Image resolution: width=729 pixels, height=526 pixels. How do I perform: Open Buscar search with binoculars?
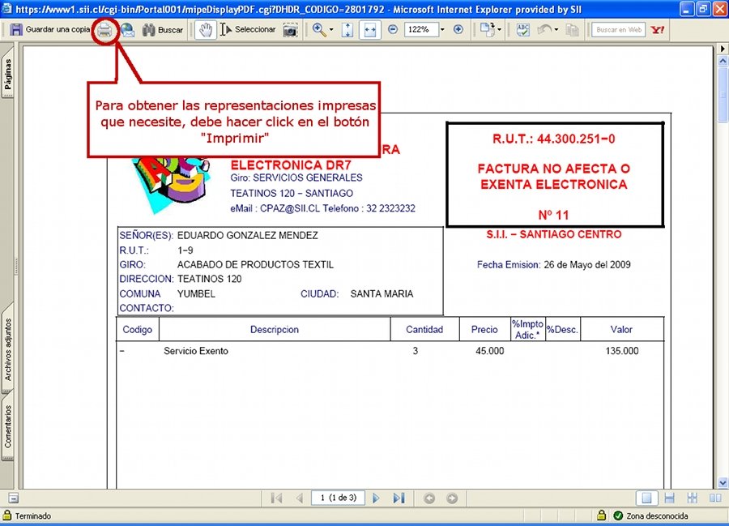pos(162,30)
